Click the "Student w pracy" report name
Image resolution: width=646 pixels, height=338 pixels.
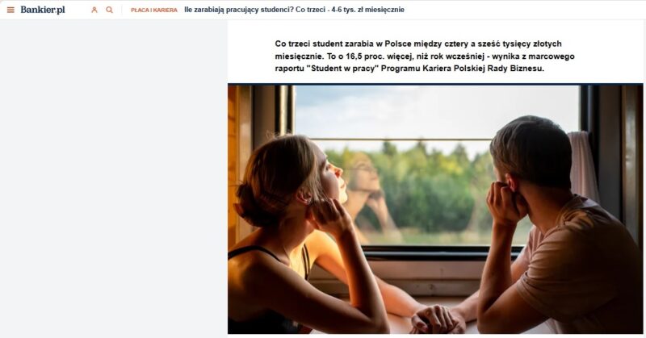[342, 69]
